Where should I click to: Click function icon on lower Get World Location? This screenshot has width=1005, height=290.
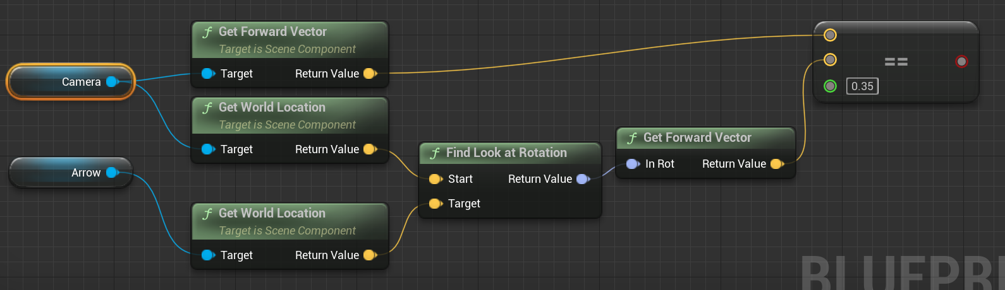(207, 214)
